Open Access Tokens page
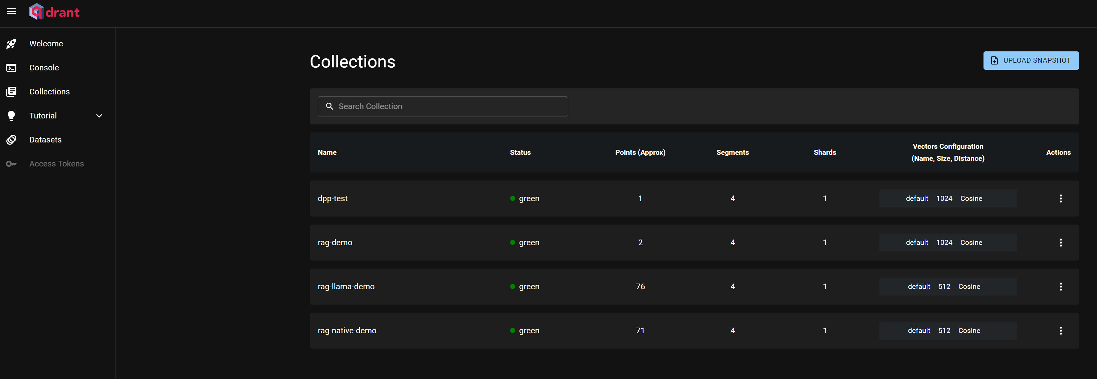The width and height of the screenshot is (1097, 379). [x=57, y=164]
